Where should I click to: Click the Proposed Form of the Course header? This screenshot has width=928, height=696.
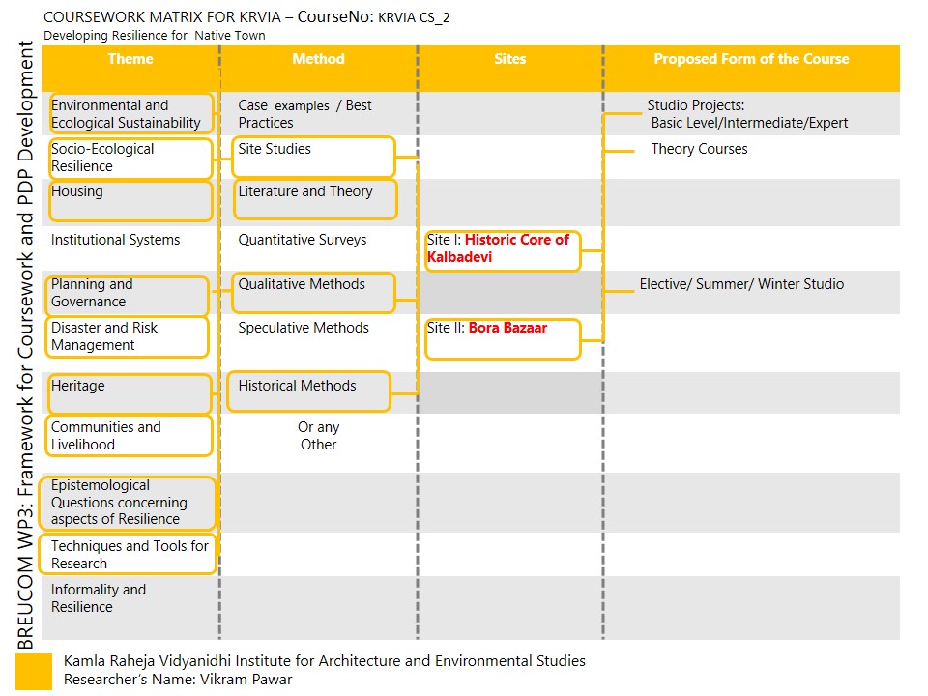[x=751, y=59]
